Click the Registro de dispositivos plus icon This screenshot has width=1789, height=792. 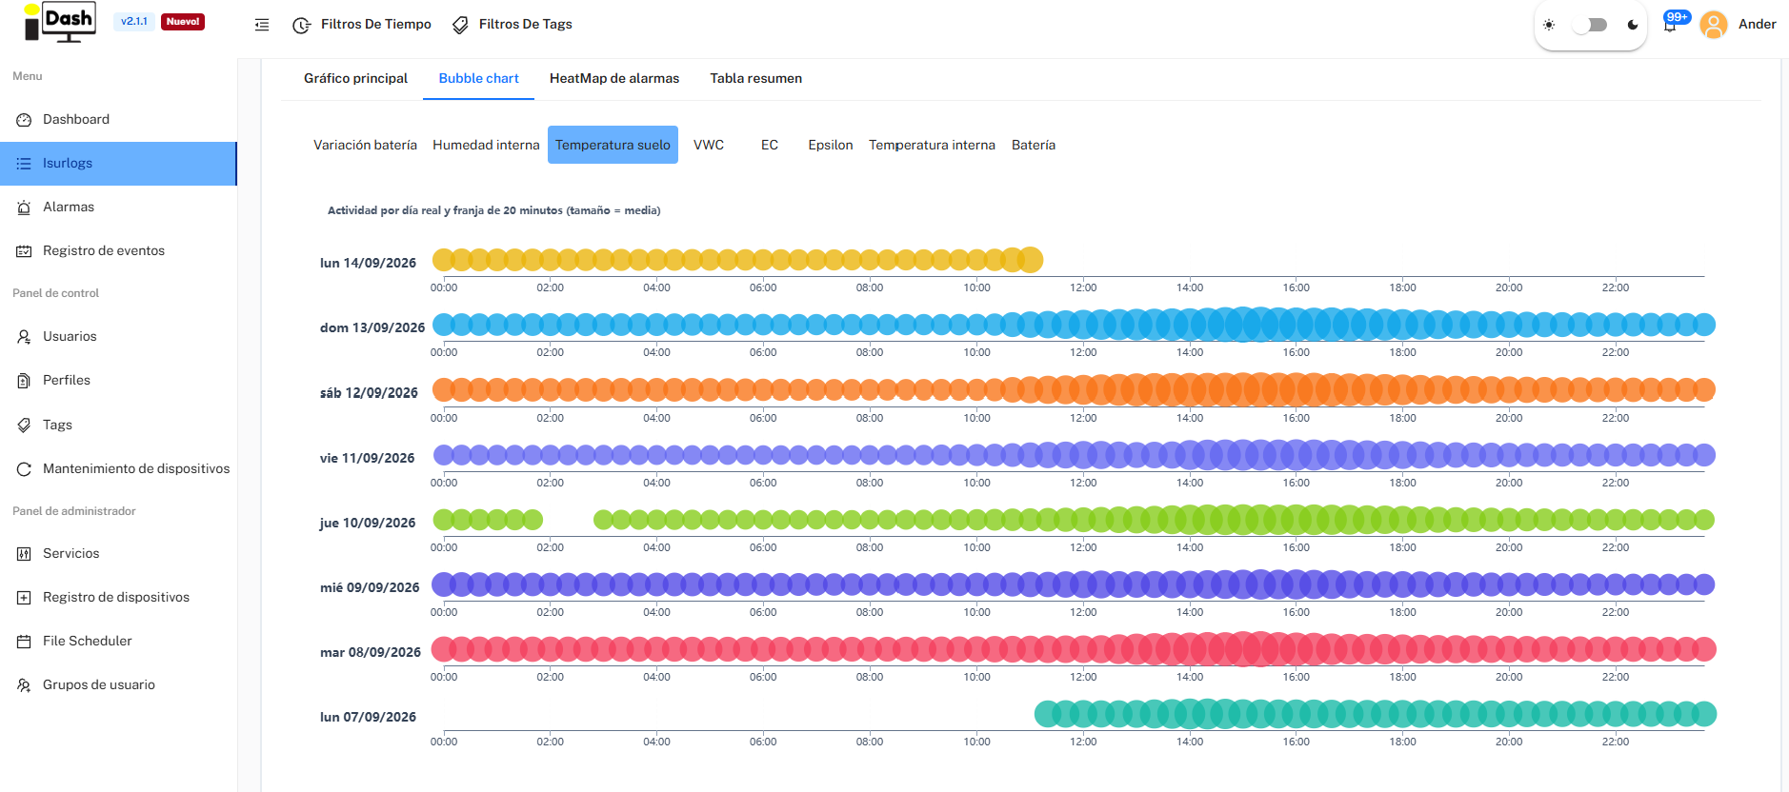[24, 598]
